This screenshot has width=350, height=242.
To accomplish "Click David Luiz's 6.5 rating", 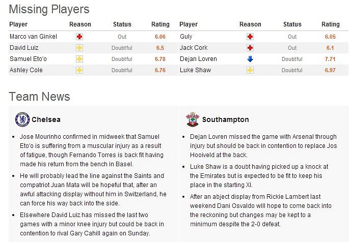I will (160, 48).
